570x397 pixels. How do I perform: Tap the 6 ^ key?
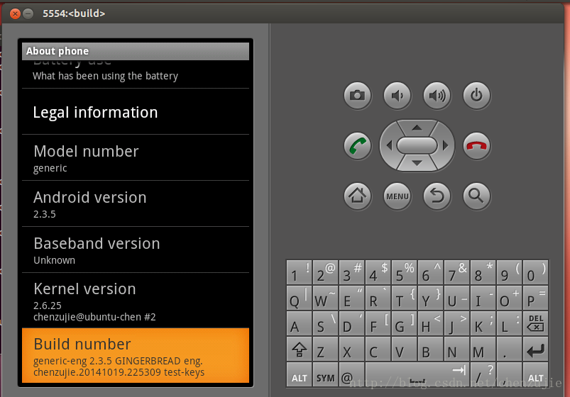(x=430, y=272)
